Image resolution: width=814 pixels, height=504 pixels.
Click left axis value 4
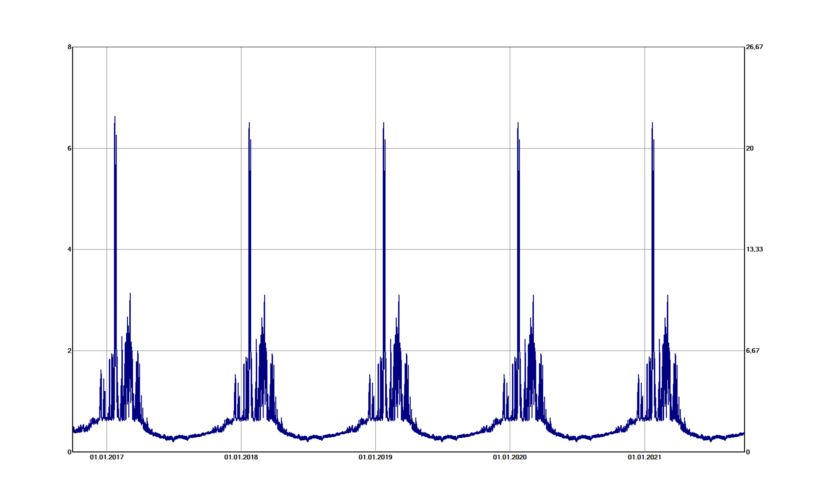(69, 249)
